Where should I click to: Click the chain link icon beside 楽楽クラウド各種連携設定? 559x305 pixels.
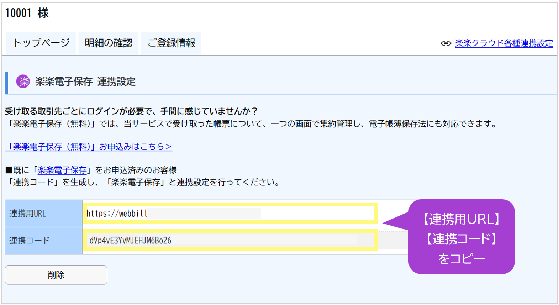click(x=446, y=43)
